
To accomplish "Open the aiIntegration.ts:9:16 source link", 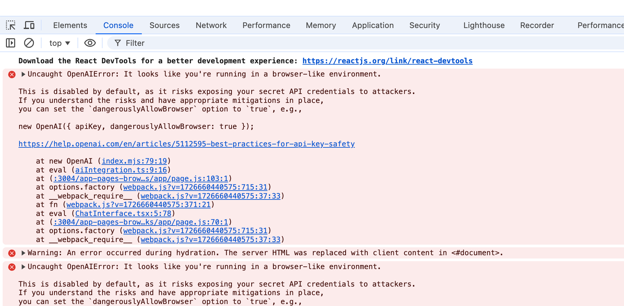I will [x=121, y=170].
